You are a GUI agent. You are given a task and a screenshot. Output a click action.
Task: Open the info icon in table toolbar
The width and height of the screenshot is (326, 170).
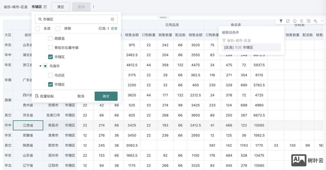tap(295, 21)
